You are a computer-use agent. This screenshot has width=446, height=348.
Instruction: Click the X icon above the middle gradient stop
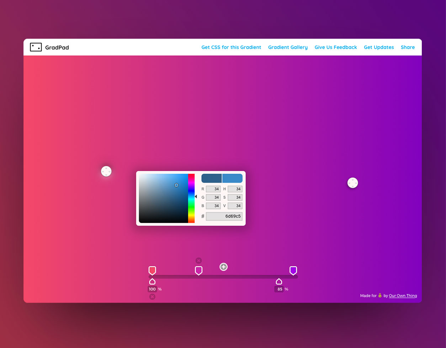[x=198, y=260]
